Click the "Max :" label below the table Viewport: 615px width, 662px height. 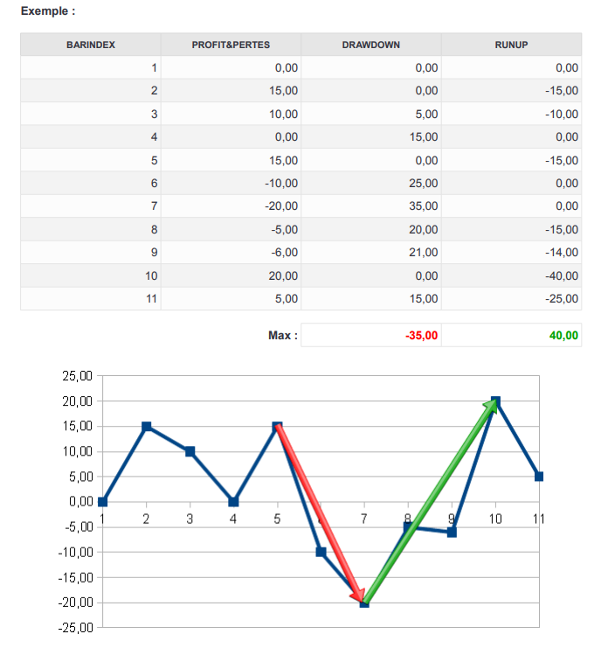[283, 335]
